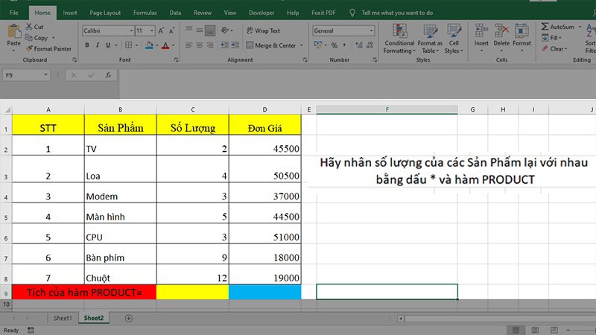
Task: Click Decrease Decimal icon
Action: 370,45
